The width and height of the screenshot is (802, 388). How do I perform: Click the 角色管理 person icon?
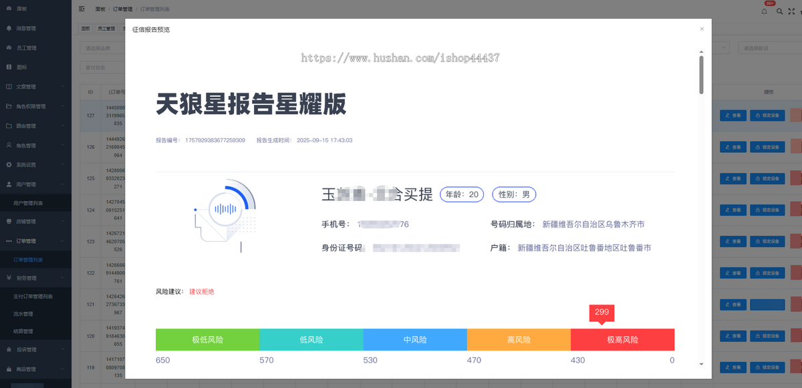(9, 145)
